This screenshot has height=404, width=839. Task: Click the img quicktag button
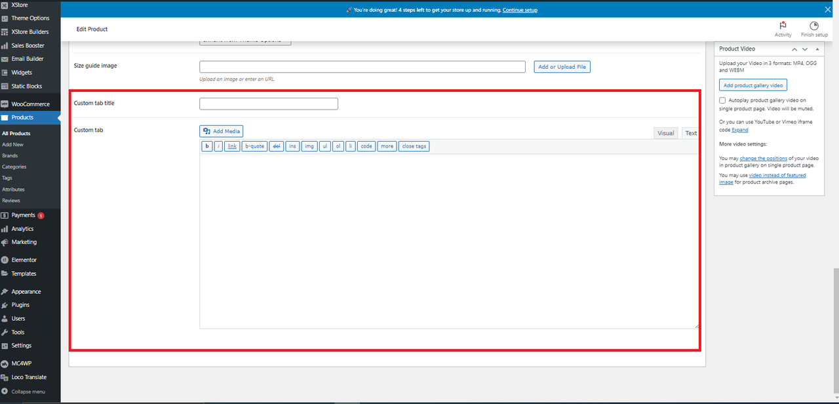(x=309, y=146)
